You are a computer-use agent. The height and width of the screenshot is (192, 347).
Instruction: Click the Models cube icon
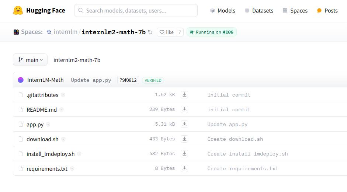point(212,10)
